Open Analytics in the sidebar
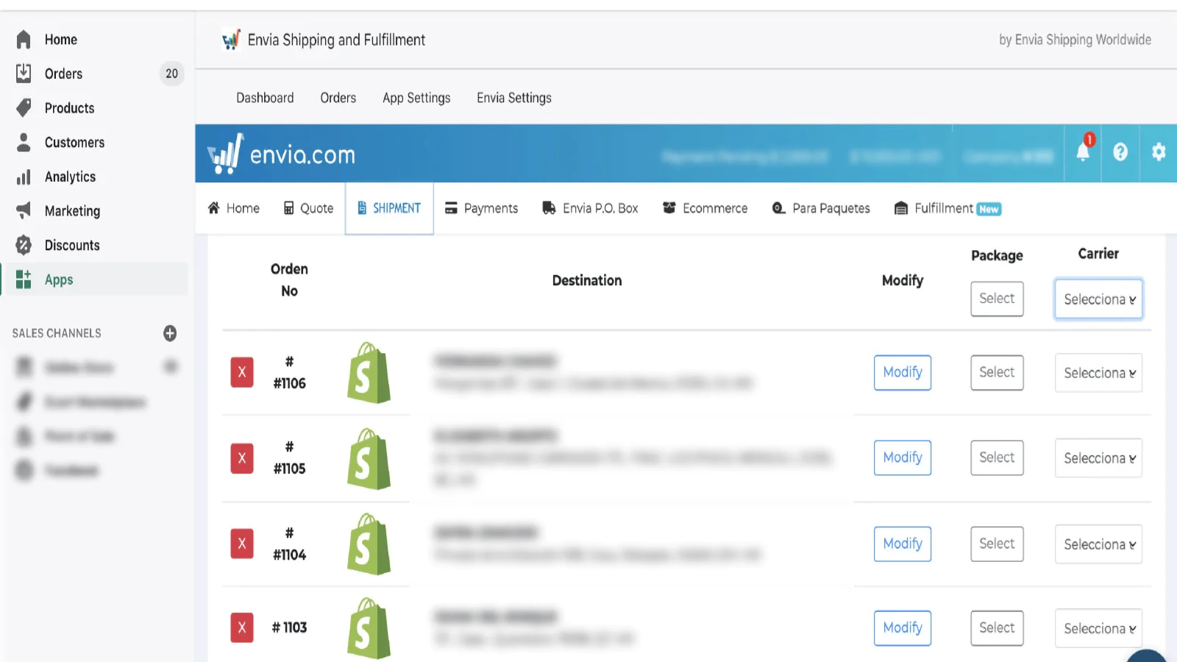 [70, 177]
